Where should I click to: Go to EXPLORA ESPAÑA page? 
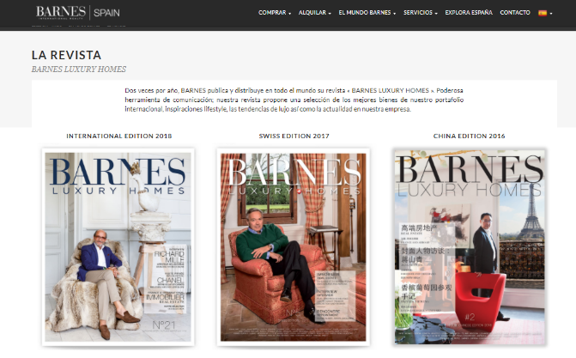coord(469,13)
